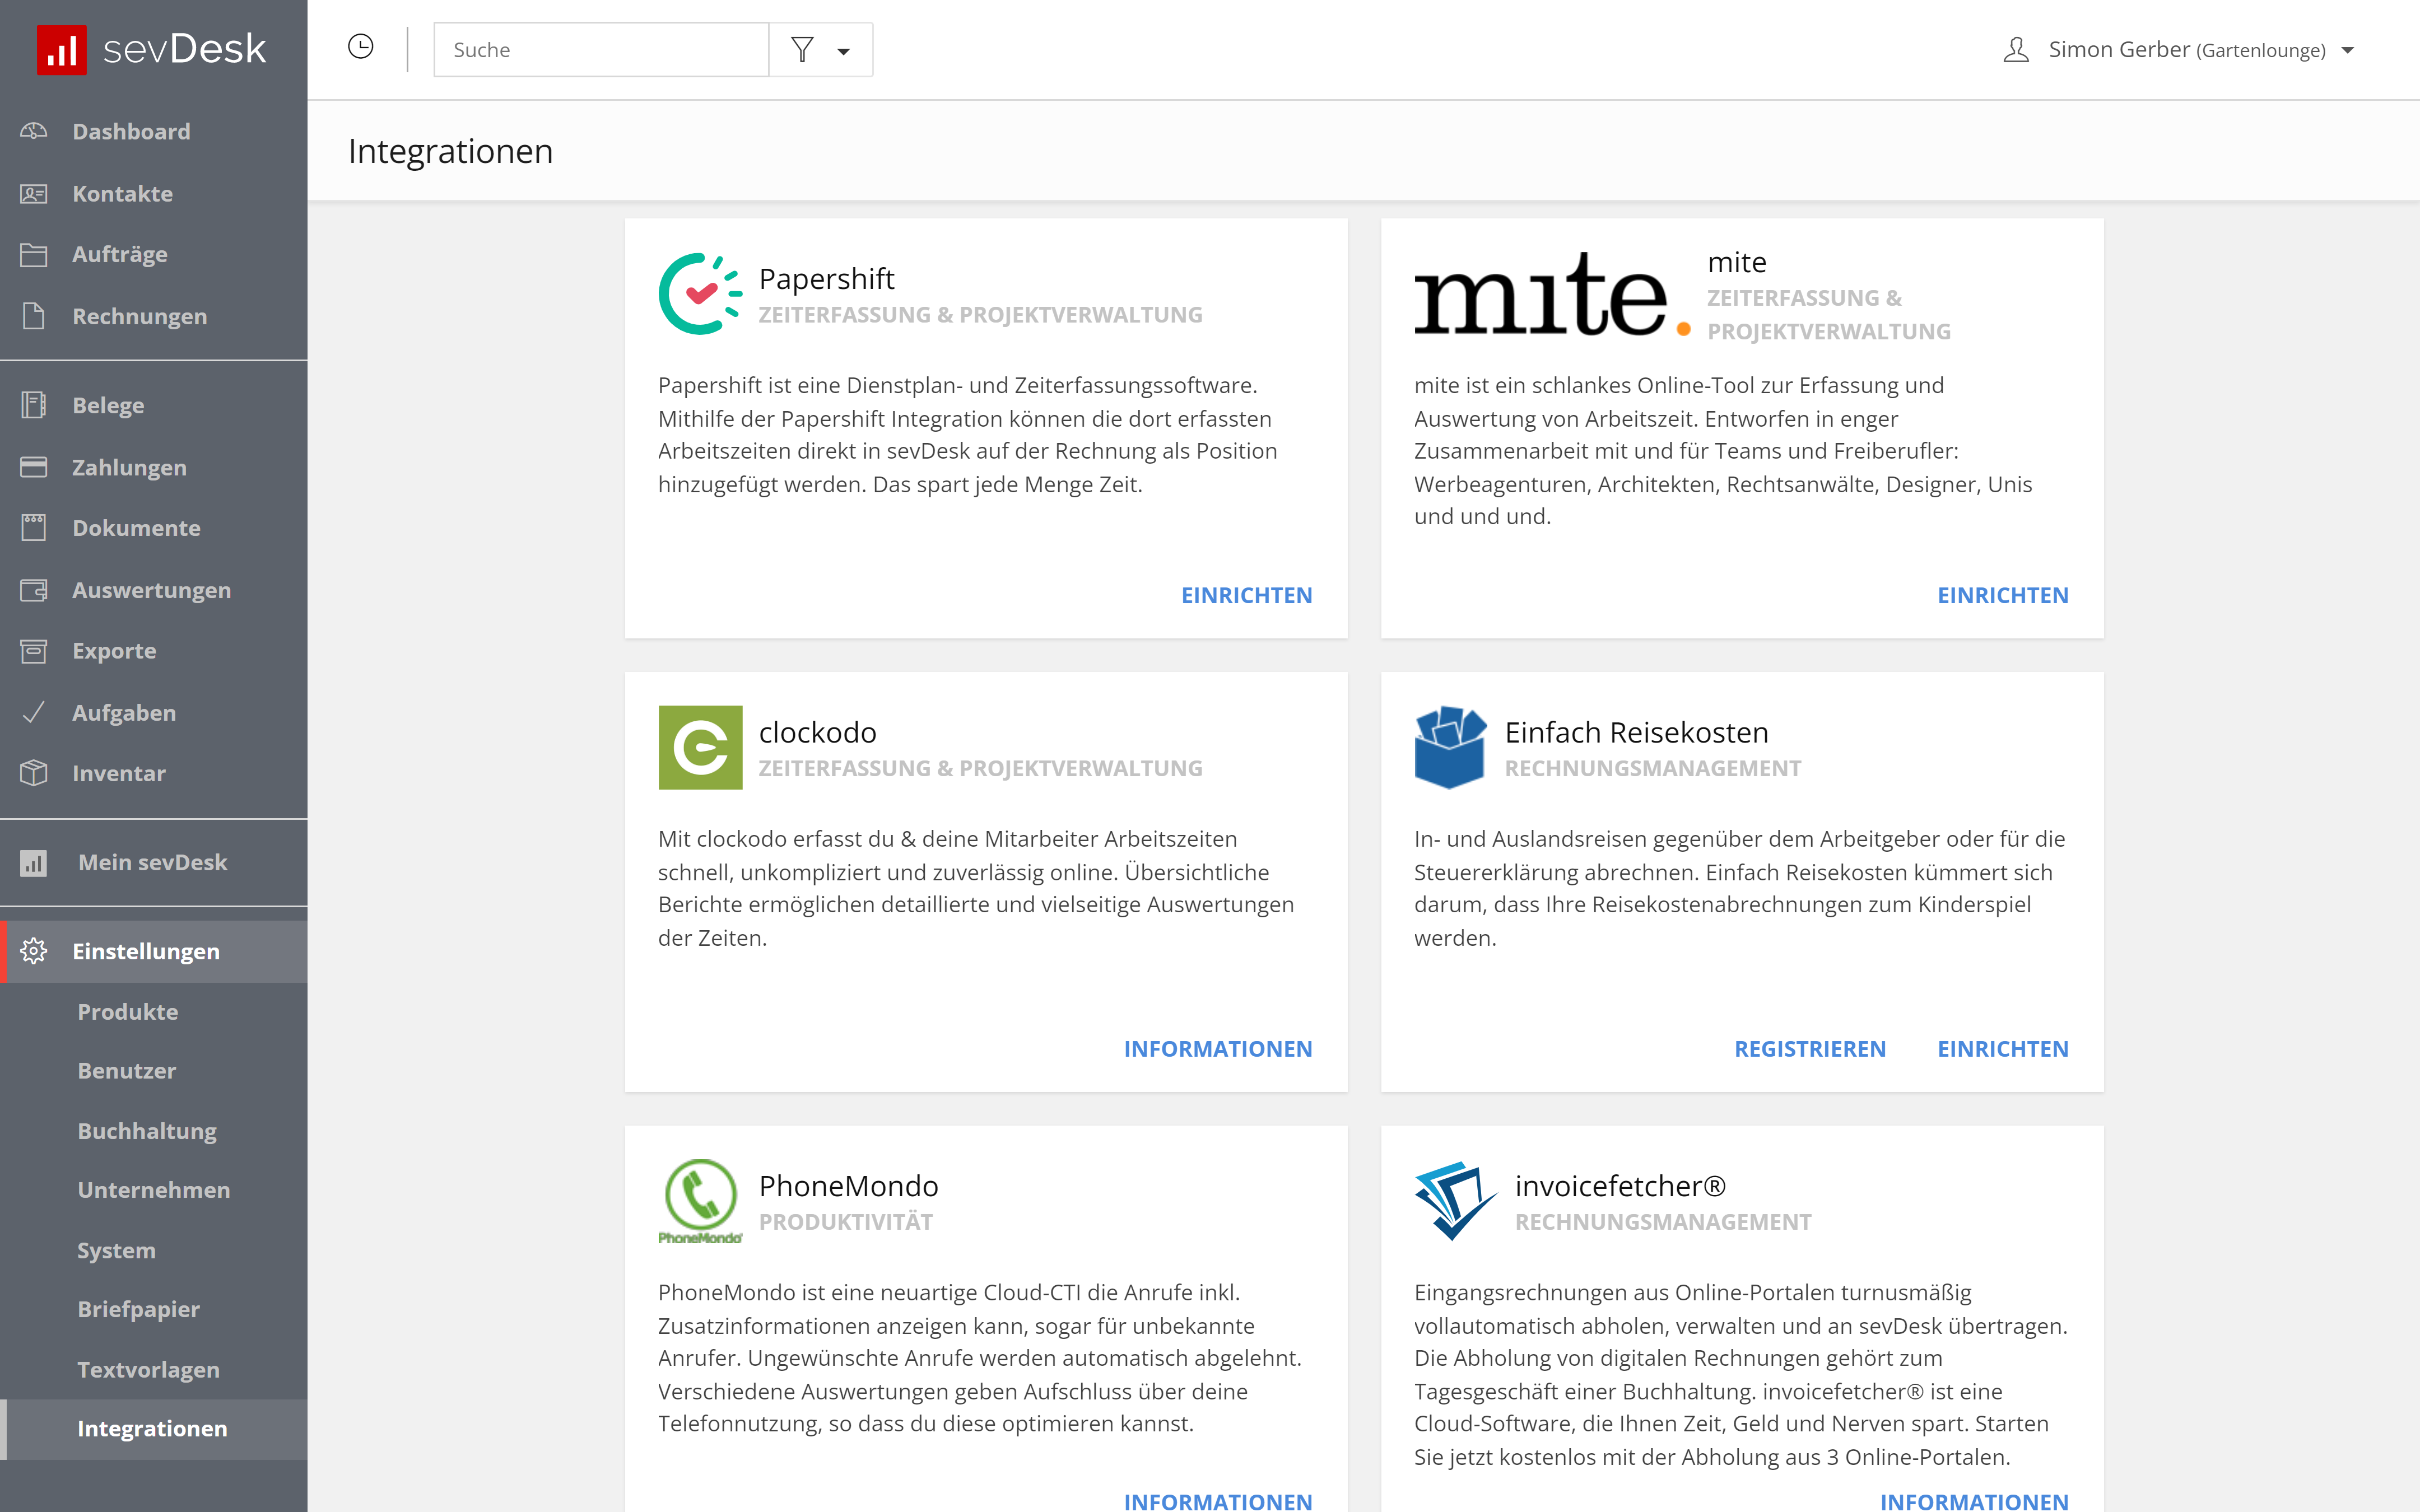Click the user profile icon
Viewport: 2420px width, 1512px height.
pos(2016,49)
